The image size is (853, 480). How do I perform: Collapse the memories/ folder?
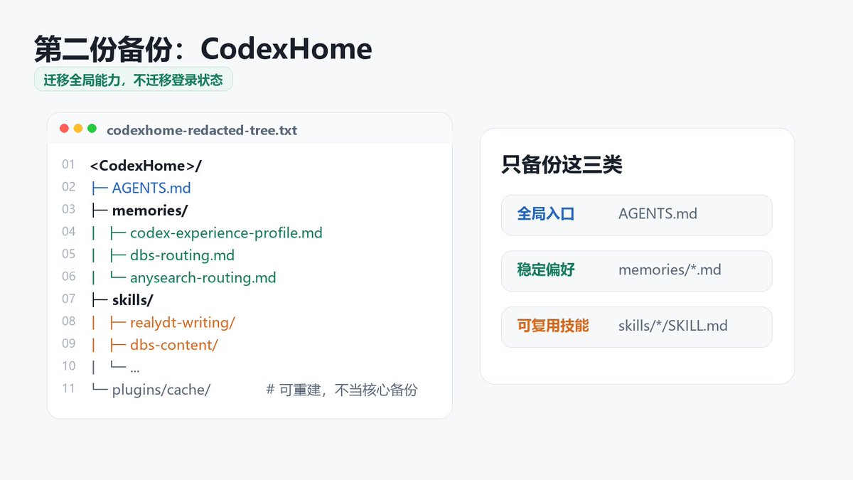coord(150,210)
